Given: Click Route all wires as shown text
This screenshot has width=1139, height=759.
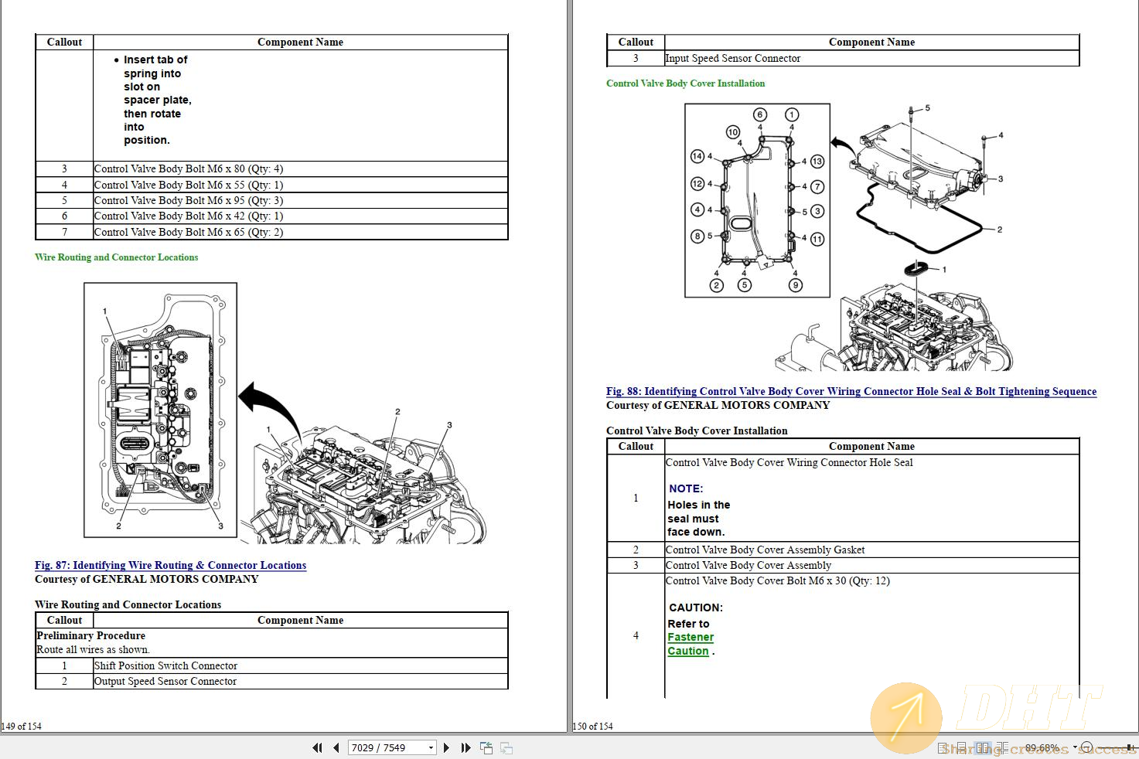Looking at the screenshot, I should pyautogui.click(x=93, y=649).
